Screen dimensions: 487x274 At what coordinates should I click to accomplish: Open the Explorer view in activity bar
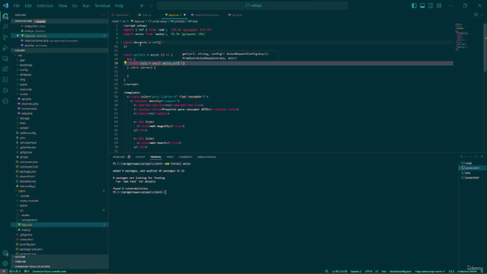coord(5,17)
